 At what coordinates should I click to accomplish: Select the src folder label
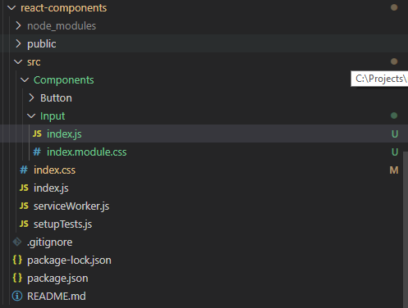point(34,62)
